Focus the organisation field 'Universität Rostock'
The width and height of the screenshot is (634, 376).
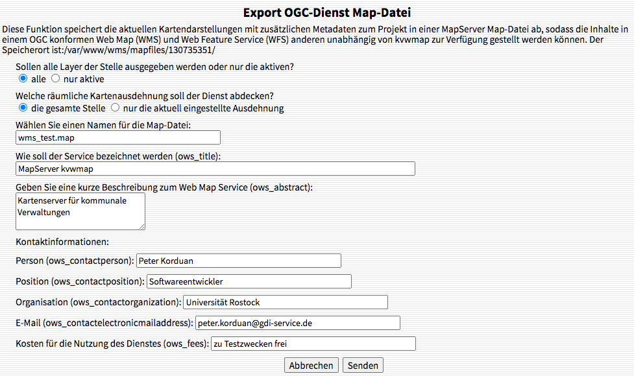[x=285, y=302]
